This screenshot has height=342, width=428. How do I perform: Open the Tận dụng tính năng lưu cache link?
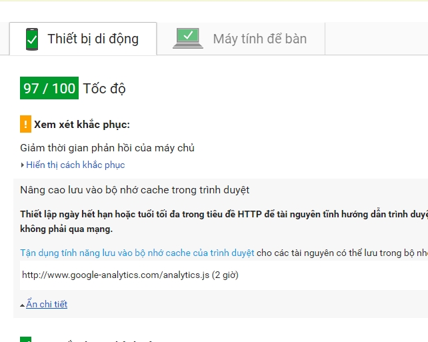137,253
